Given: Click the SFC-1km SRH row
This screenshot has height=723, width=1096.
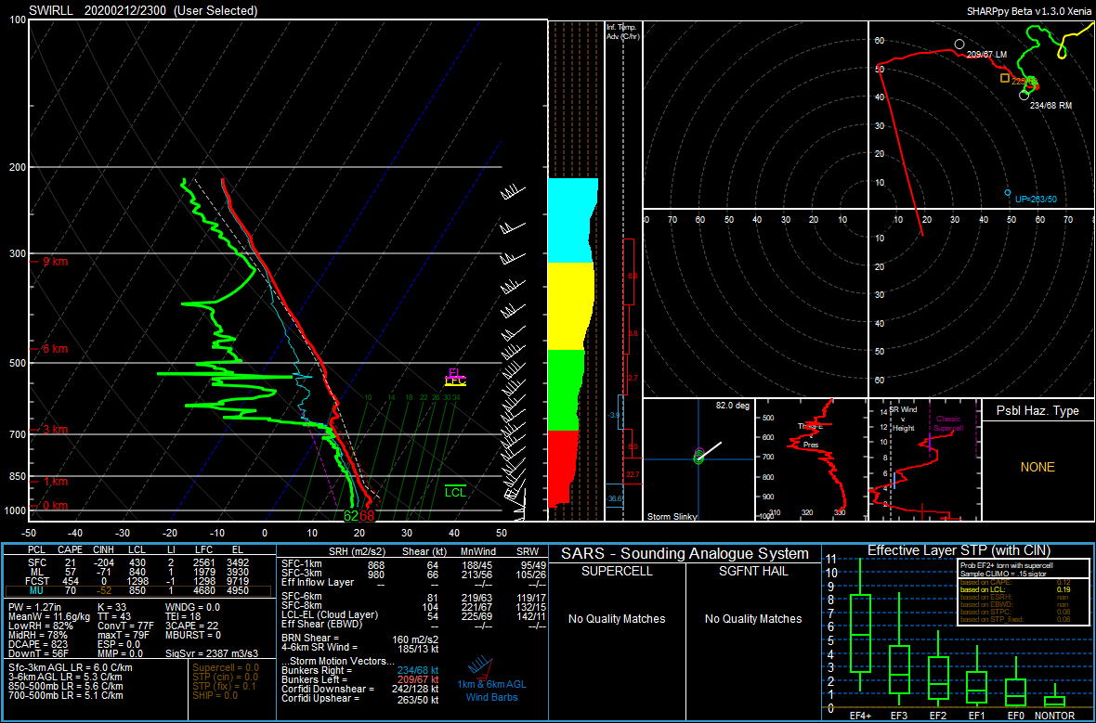Looking at the screenshot, I should coord(414,564).
